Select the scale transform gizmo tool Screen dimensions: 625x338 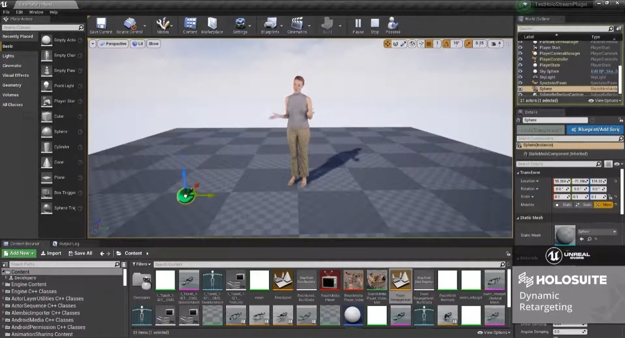[x=403, y=44]
